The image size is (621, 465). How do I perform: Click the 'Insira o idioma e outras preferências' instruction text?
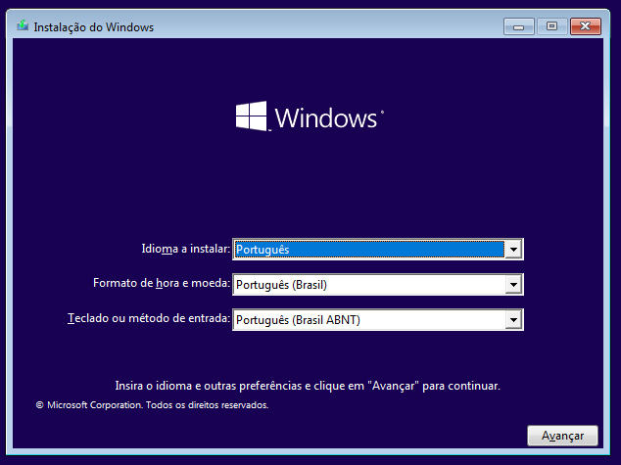point(308,386)
